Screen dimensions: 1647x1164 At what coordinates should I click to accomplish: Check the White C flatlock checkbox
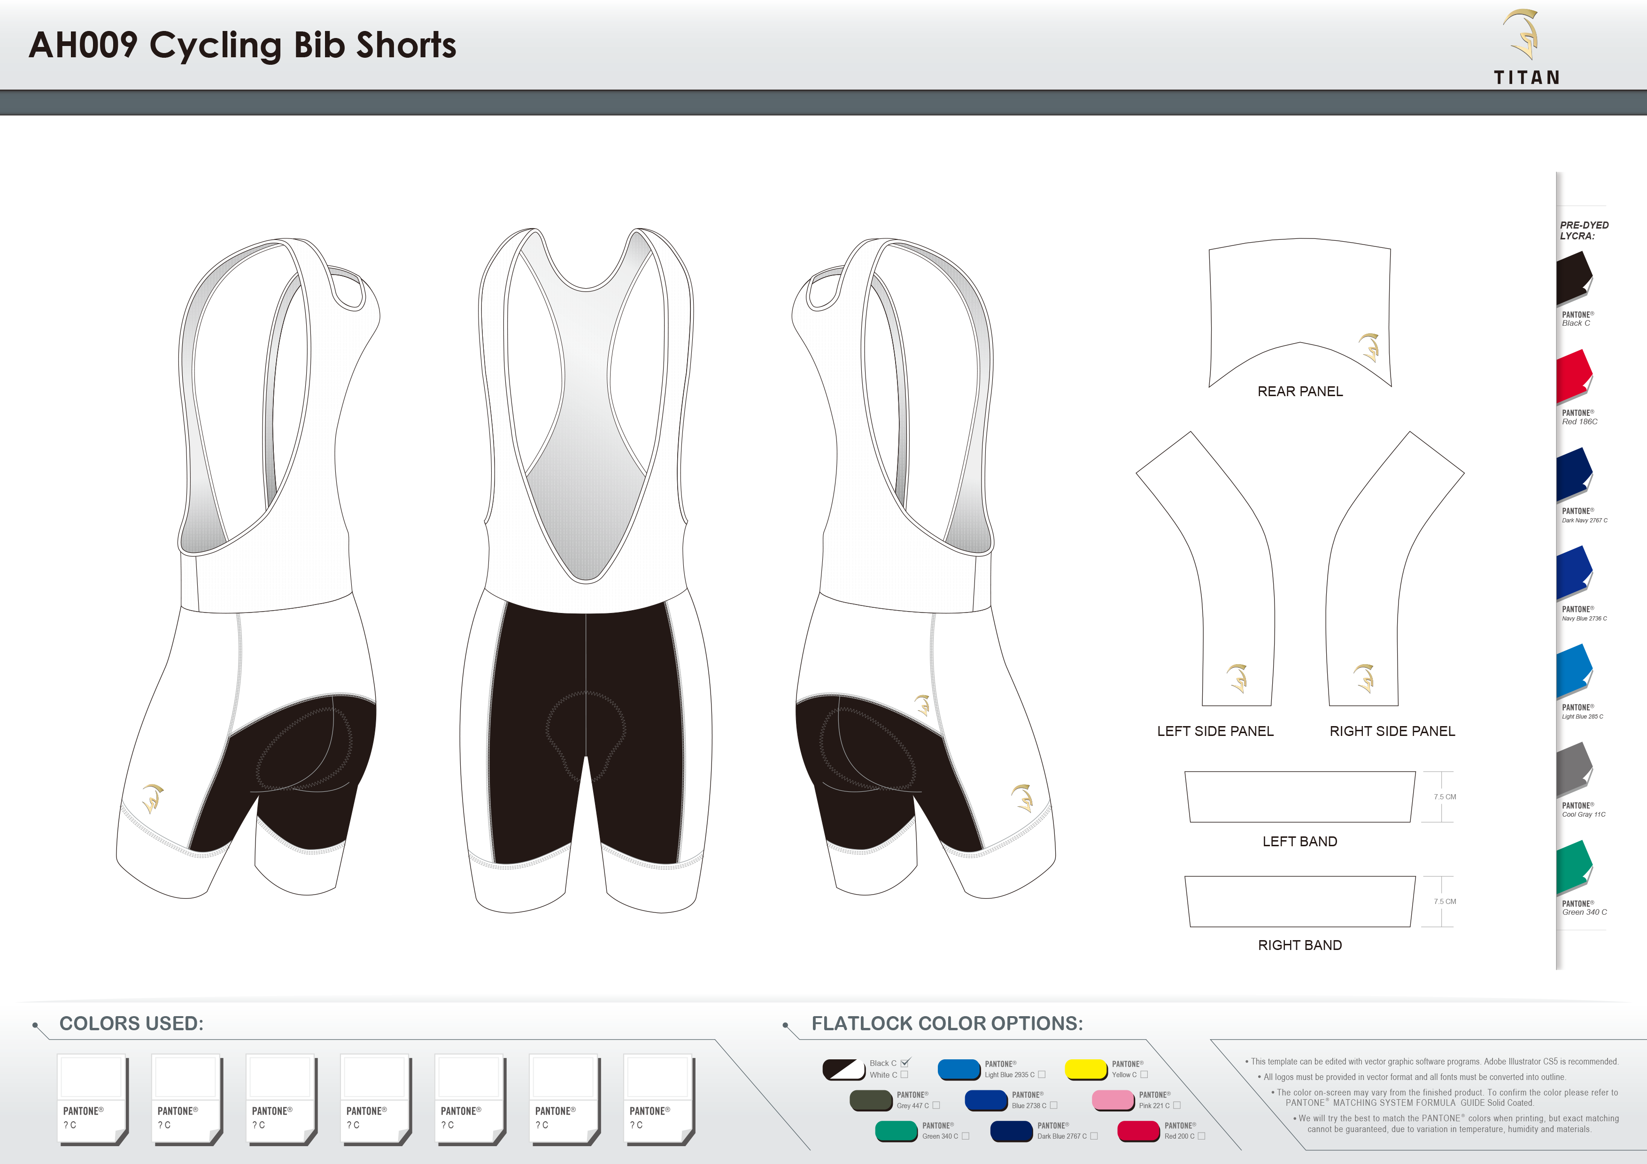click(x=905, y=1075)
